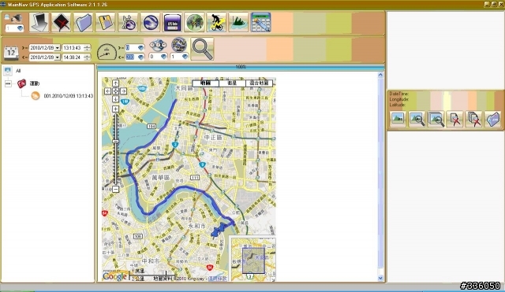Open the minimum speed dropdown gem
The height and width of the screenshot is (292, 505).
pos(140,48)
